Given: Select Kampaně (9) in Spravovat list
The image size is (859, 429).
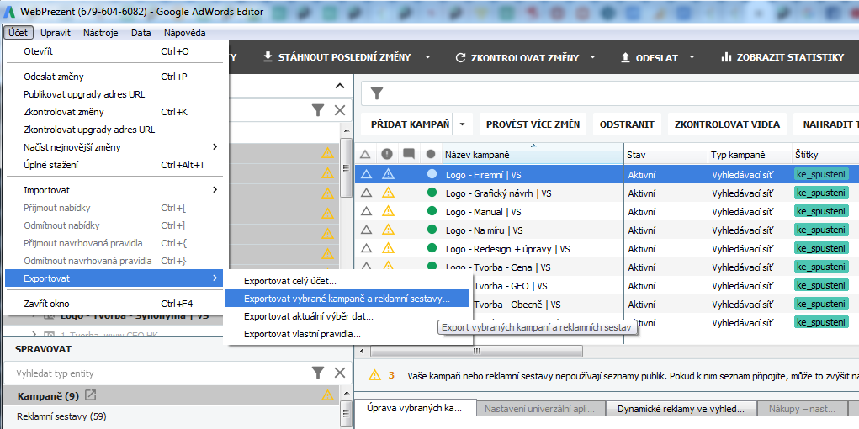Looking at the screenshot, I should point(172,395).
